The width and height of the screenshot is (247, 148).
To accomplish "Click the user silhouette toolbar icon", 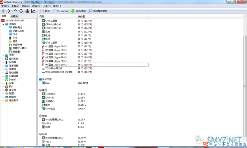I will pos(27,11).
